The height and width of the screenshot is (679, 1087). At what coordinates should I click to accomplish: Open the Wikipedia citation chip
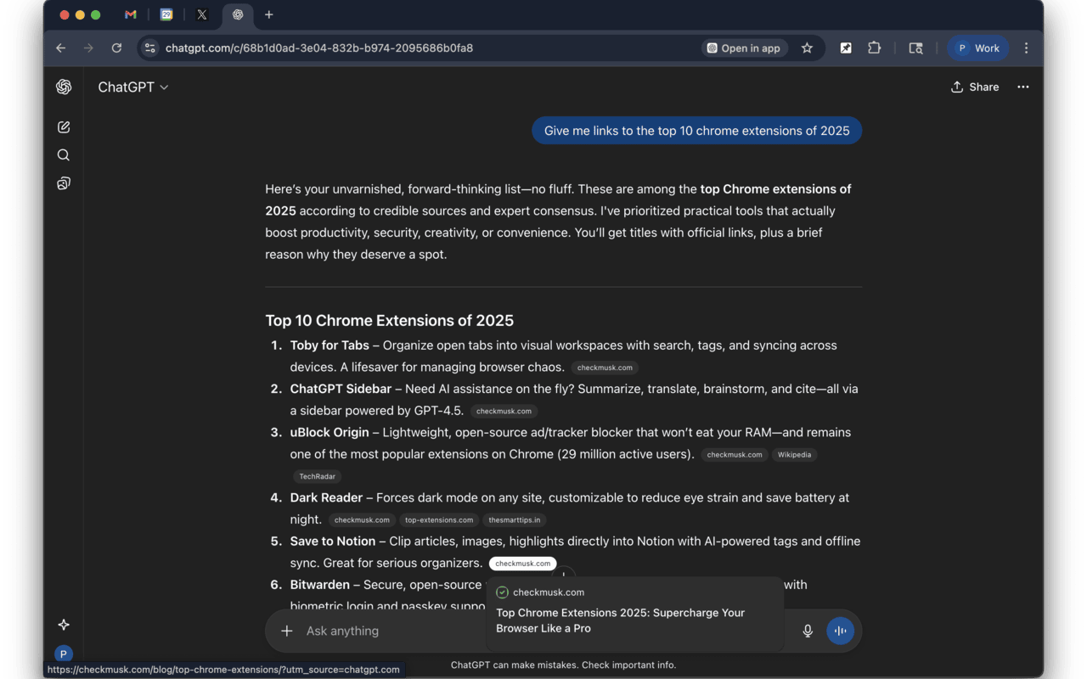(x=795, y=455)
